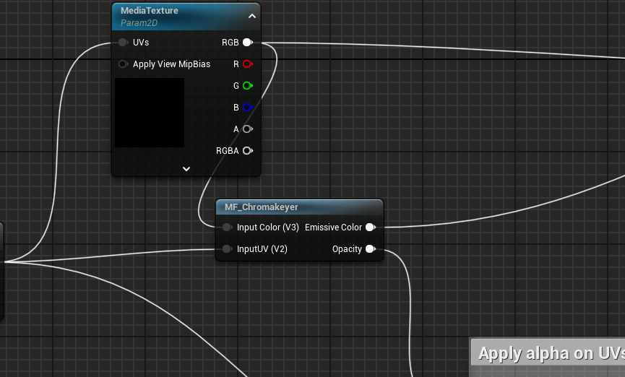Click the UVs input pin on MediaTexture
Viewport: 625px width, 377px height.
[x=123, y=42]
